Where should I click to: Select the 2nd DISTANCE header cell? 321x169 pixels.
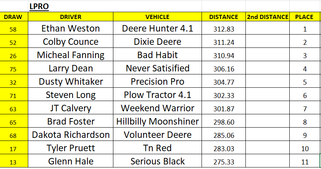pos(267,17)
